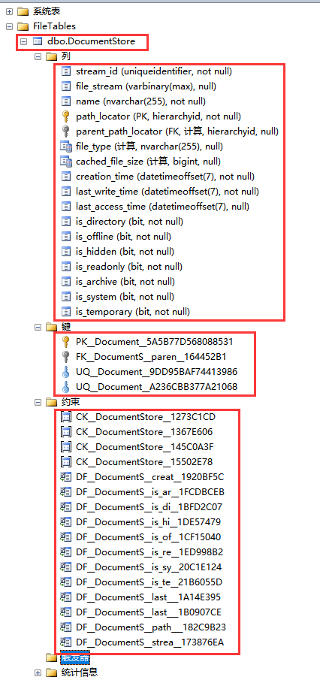Select the dbo.DocumentStore table
Screen dimensions: 320x683
tap(92, 42)
